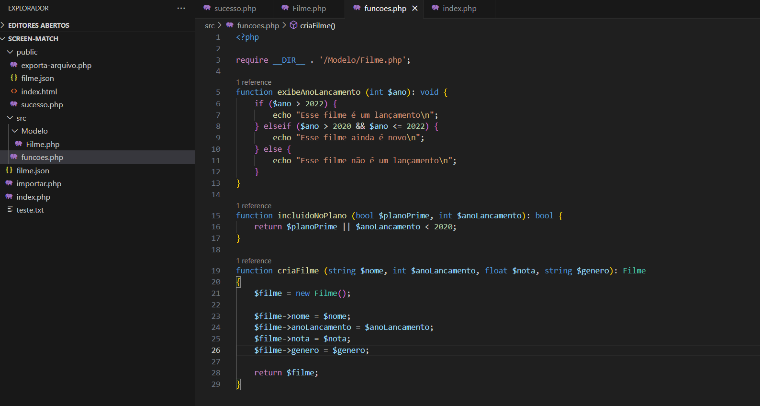Click the PHP icon beside sidebar sucesso.php

(14, 104)
